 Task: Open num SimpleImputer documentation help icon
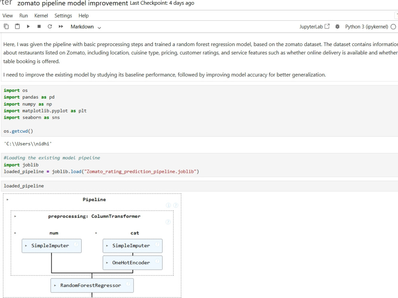point(76,244)
